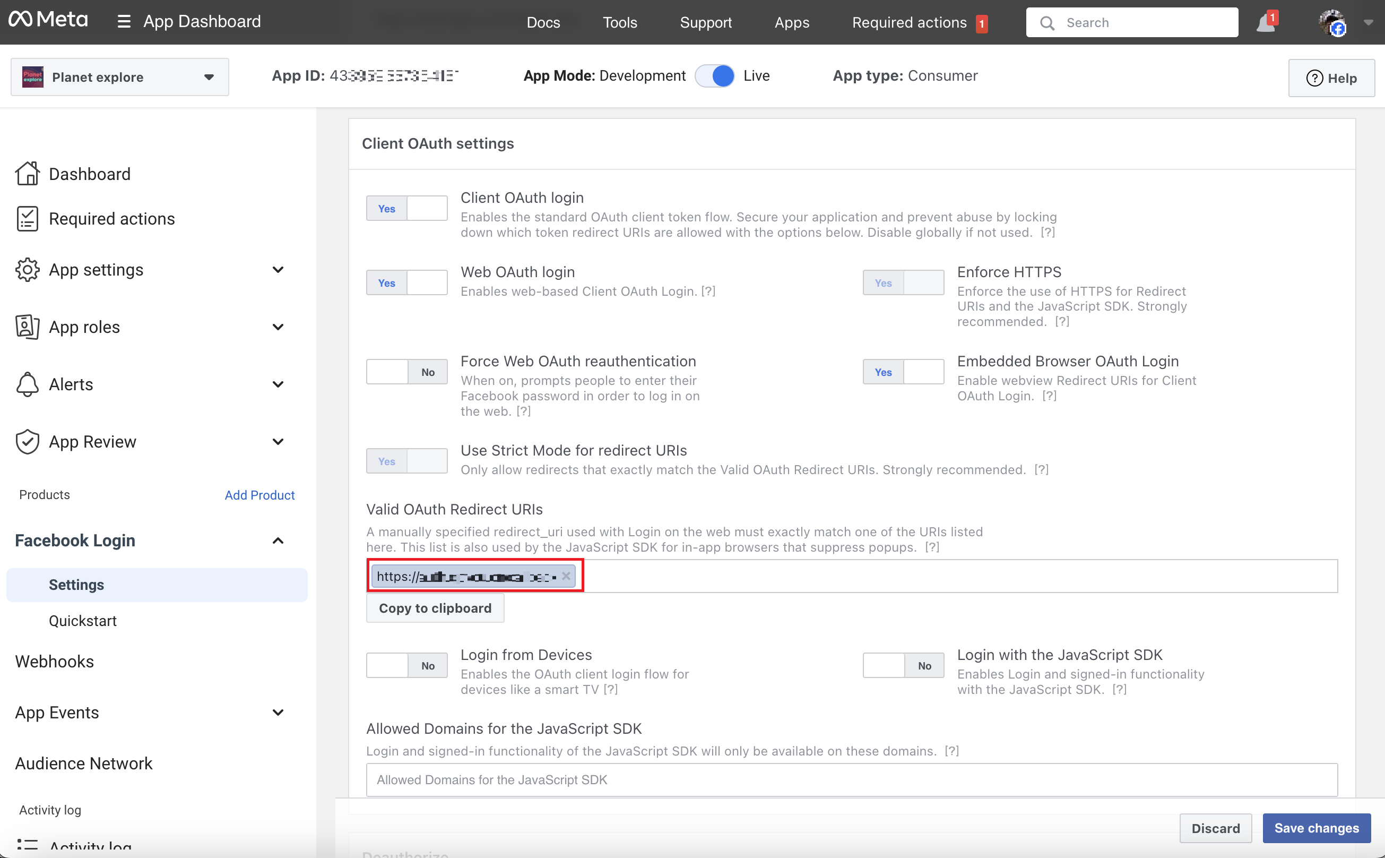Enable Login with the JavaScript SDK
The height and width of the screenshot is (858, 1385).
coord(903,666)
